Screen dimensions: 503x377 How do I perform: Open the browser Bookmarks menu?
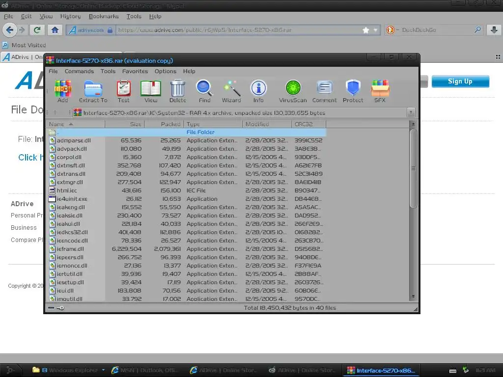pyautogui.click(x=104, y=16)
